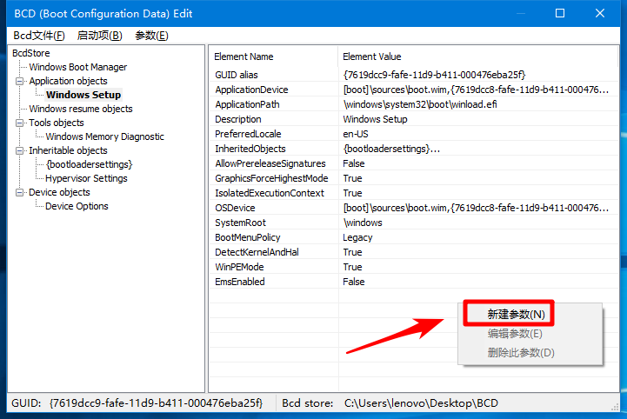Open the 参数(E) menu
627x419 pixels.
pos(151,36)
